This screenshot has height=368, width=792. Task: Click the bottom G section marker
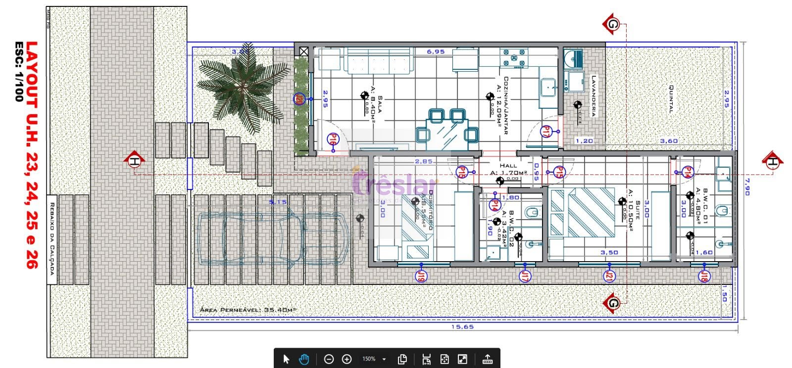tap(612, 303)
